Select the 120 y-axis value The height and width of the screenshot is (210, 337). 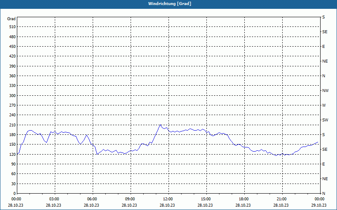coord(13,154)
